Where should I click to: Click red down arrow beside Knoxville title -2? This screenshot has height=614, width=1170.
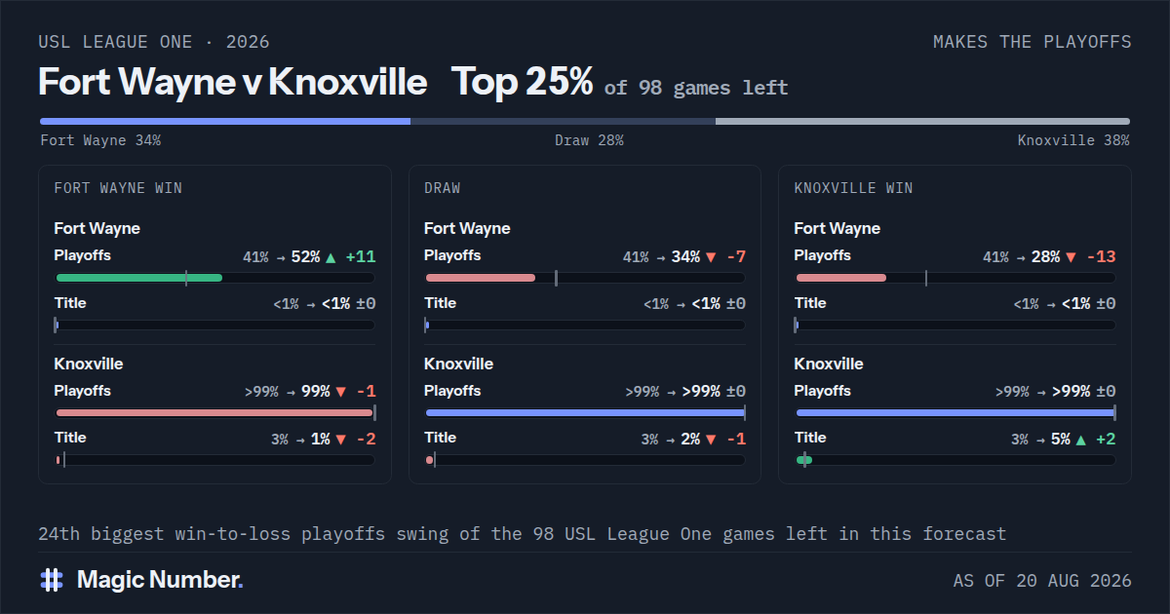(x=340, y=440)
